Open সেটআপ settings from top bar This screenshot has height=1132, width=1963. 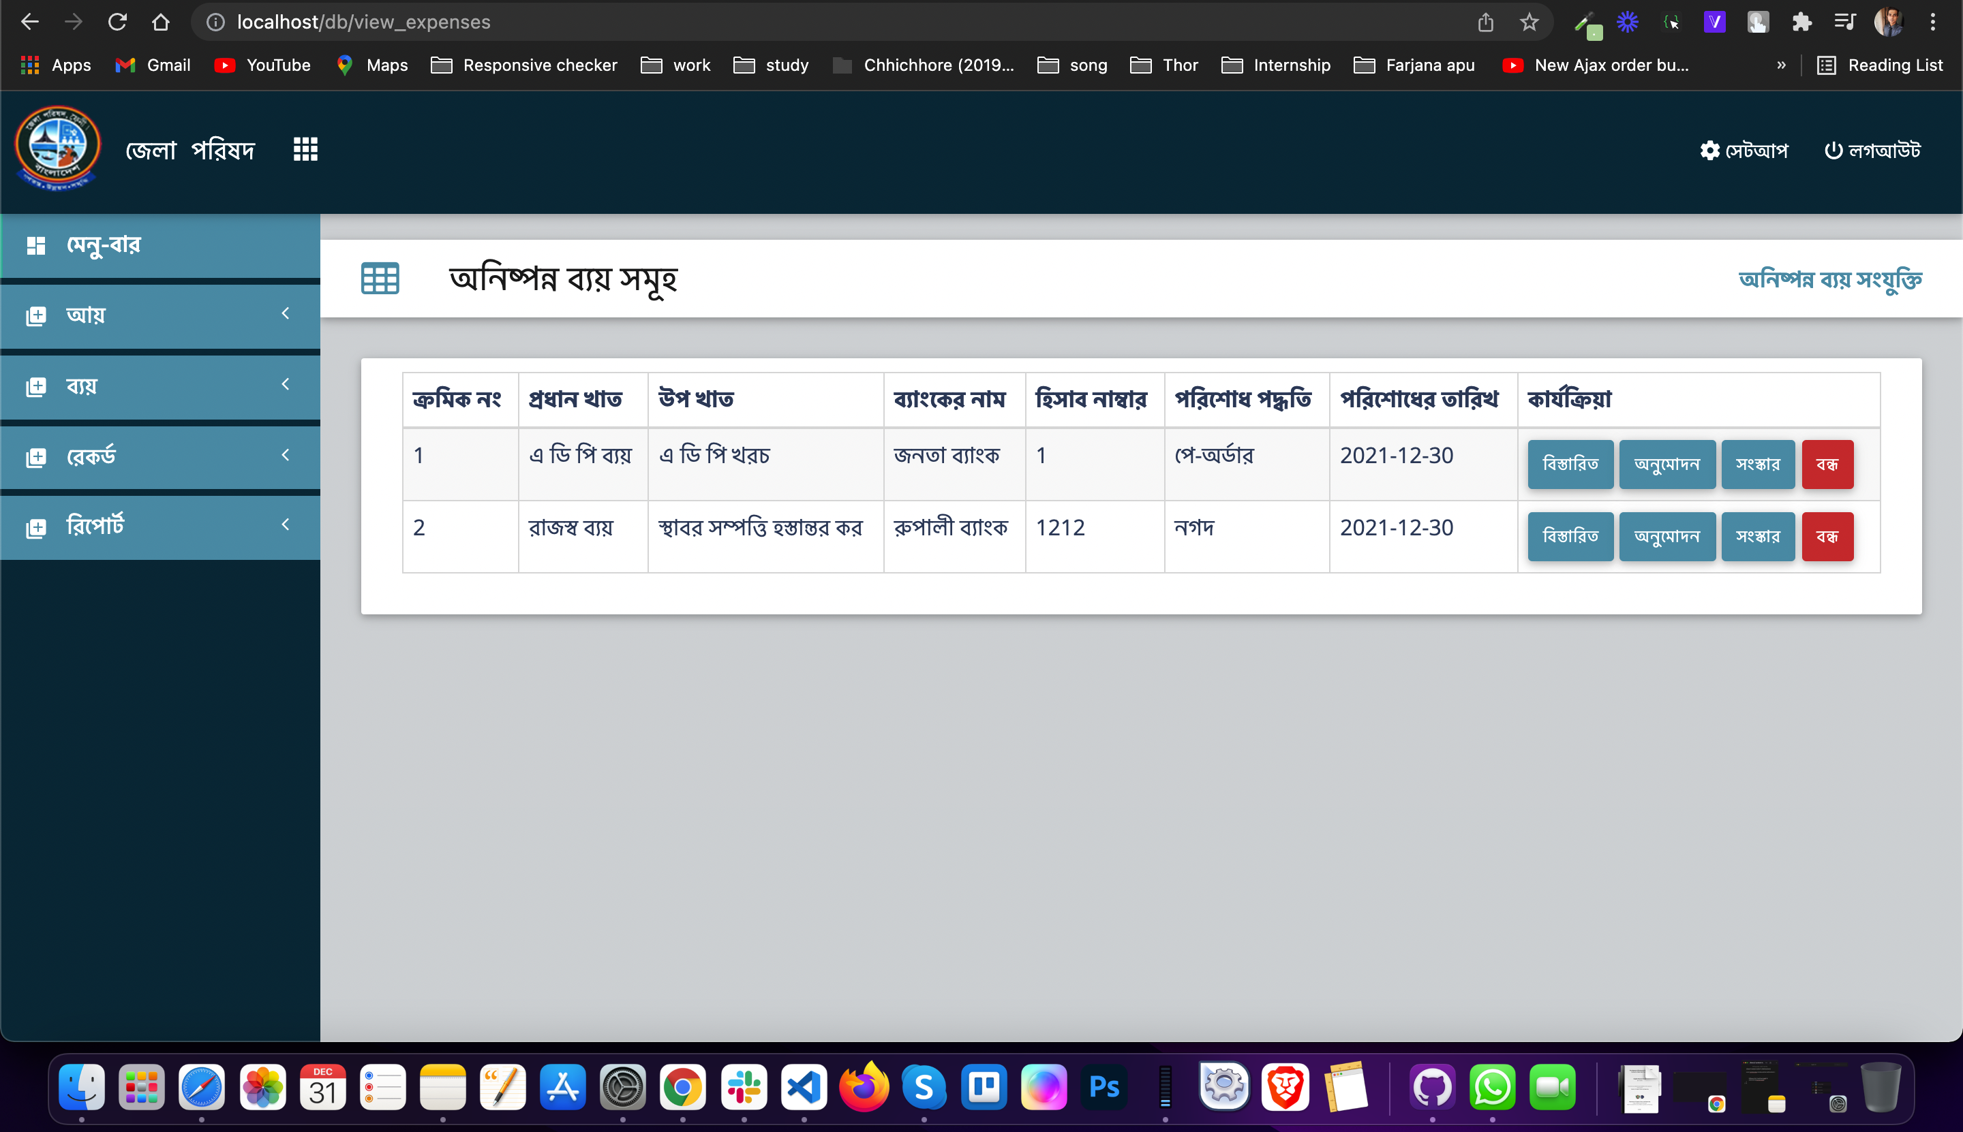(x=1744, y=149)
